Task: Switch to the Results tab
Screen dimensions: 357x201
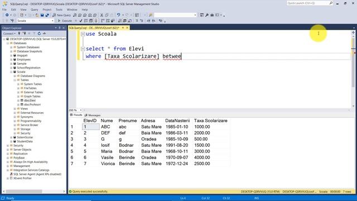Action: click(x=76, y=115)
